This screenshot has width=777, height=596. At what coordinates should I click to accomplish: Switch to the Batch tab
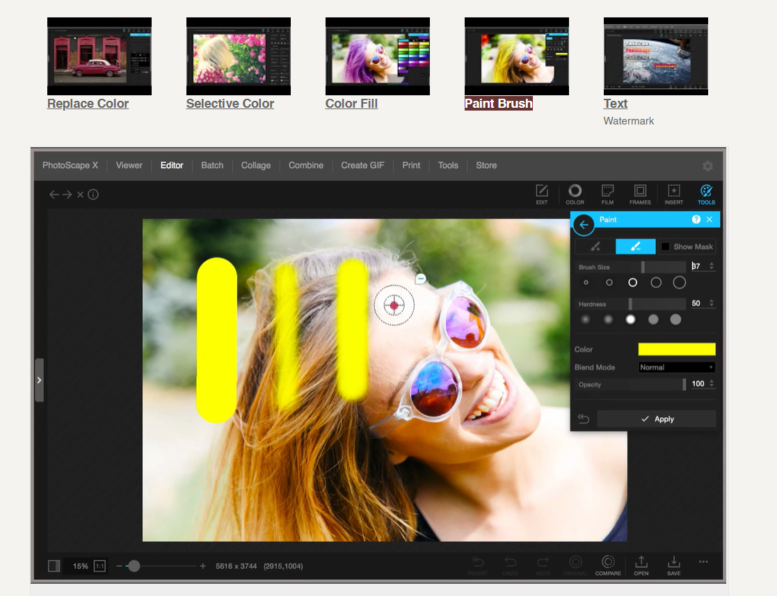[212, 166]
